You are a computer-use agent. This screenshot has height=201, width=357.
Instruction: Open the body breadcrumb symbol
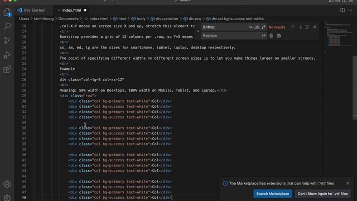coord(138,18)
